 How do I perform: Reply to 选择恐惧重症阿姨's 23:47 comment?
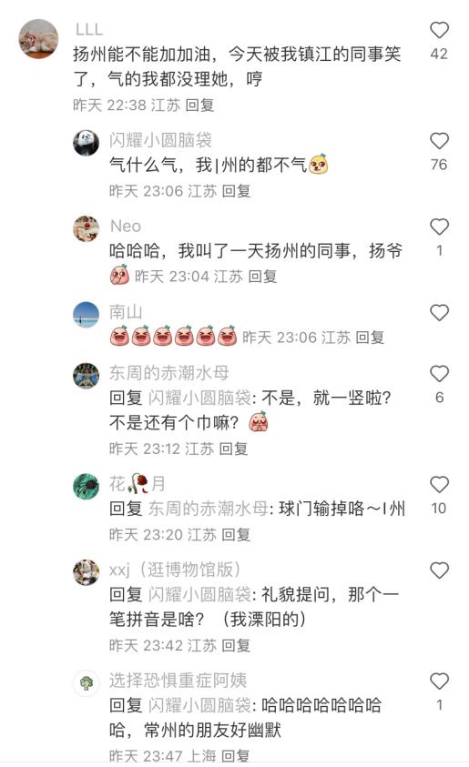[236, 755]
